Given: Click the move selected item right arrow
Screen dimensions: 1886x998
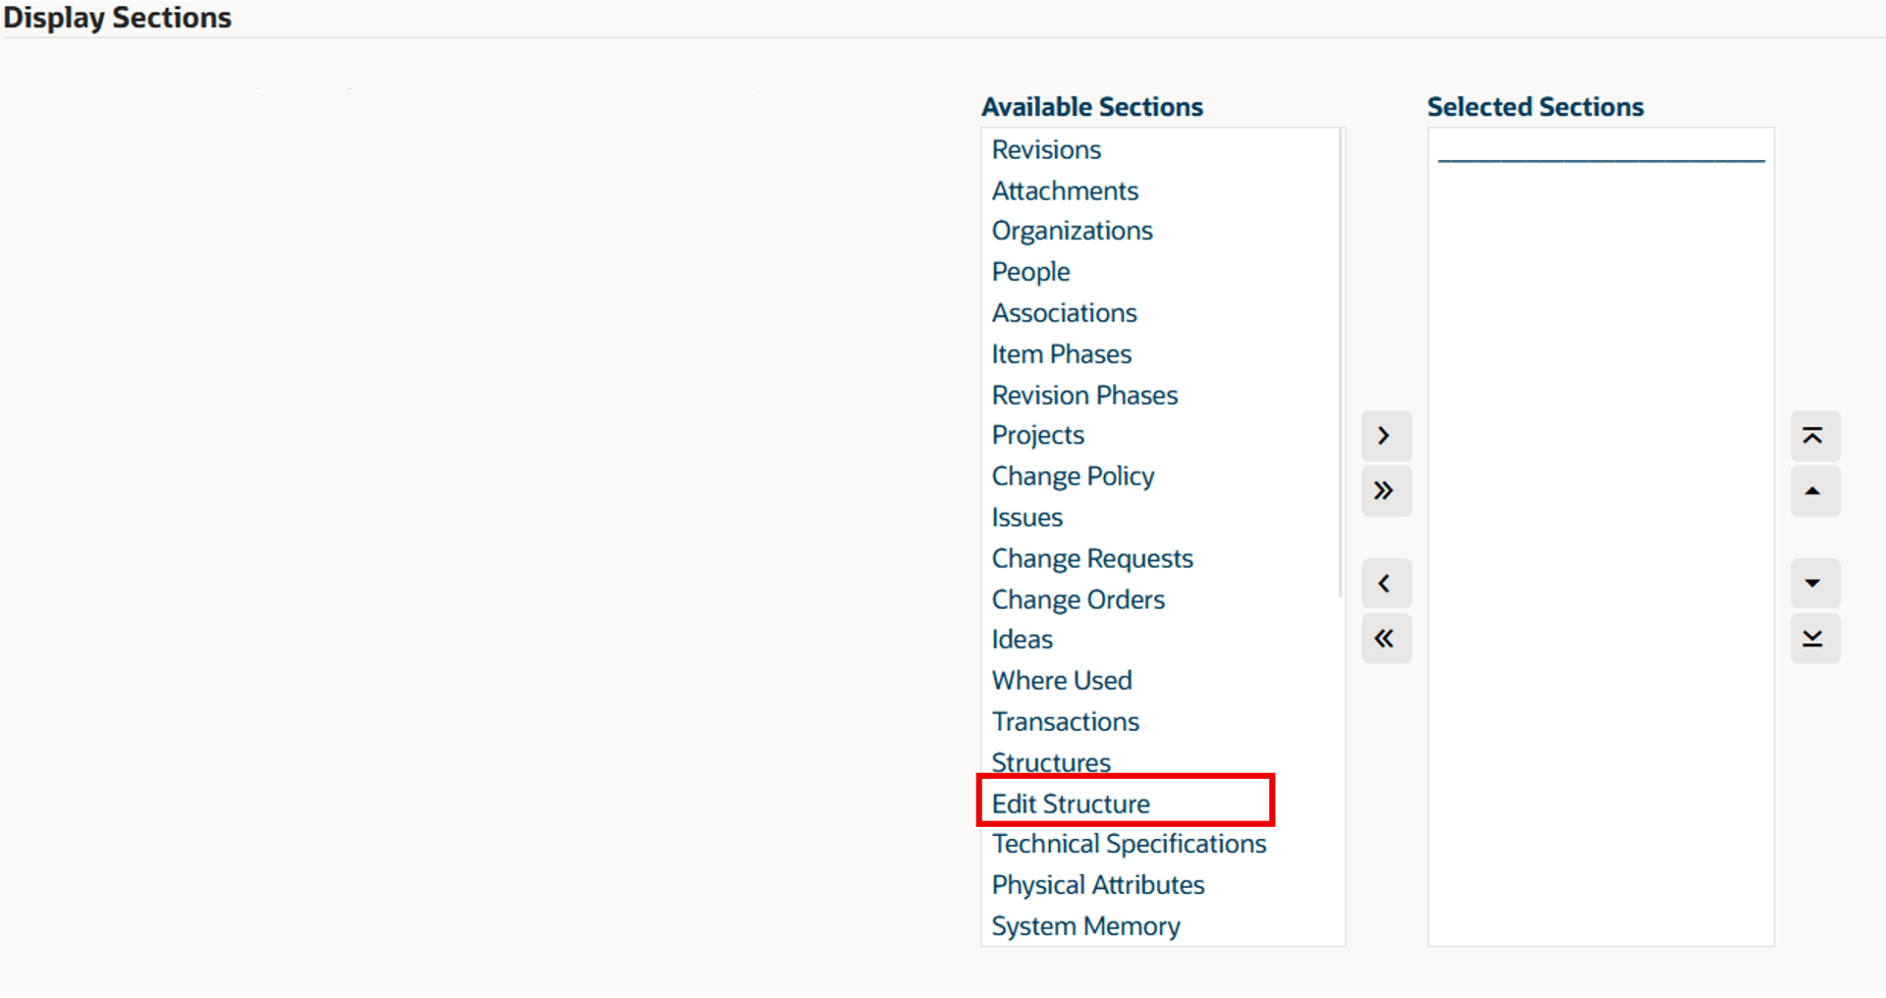Looking at the screenshot, I should tap(1385, 436).
